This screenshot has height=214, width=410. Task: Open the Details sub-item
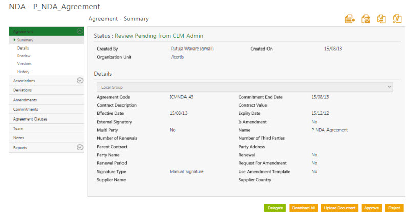point(23,47)
